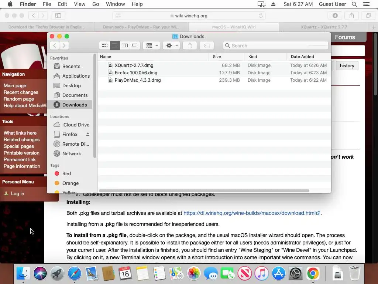The height and width of the screenshot is (284, 378).
Task: Open Documents in Finder sidebar
Action: coord(69,95)
